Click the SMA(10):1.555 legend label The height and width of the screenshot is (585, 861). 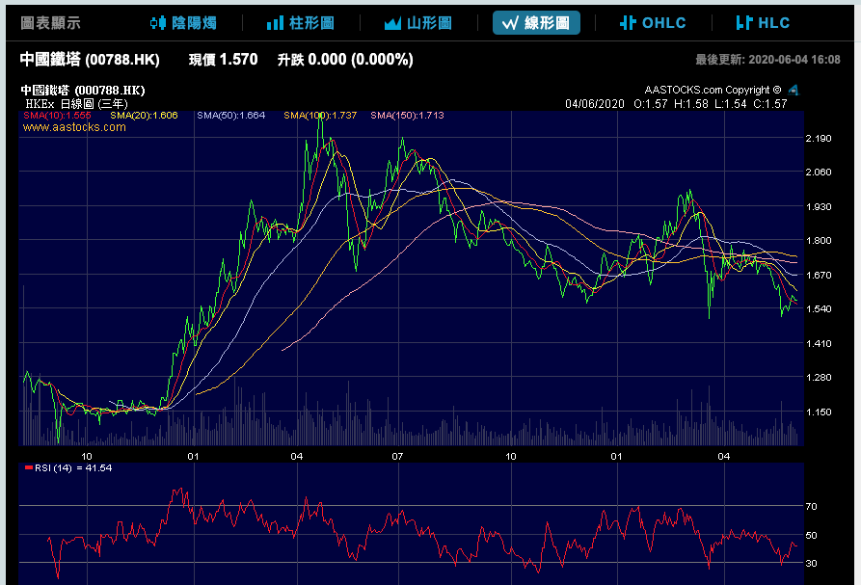point(57,116)
